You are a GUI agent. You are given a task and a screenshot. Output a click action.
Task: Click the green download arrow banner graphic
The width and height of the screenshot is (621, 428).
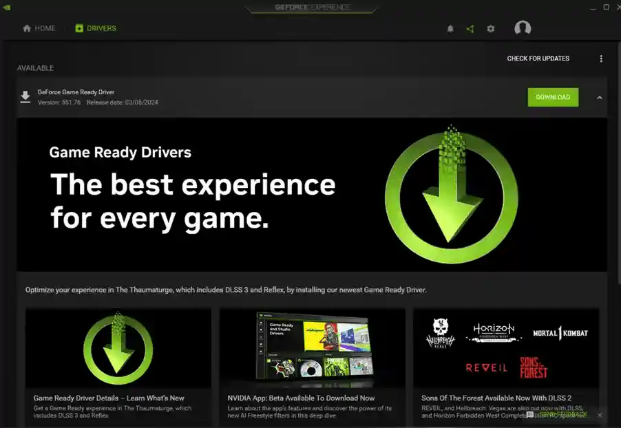[x=451, y=195]
